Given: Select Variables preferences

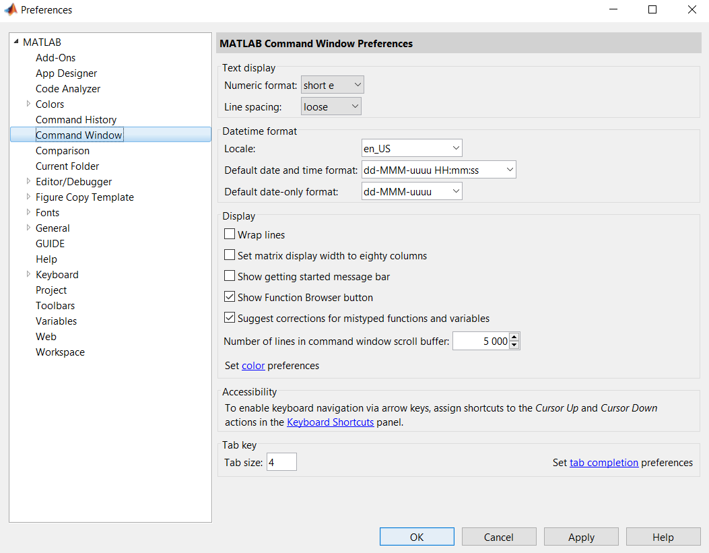Looking at the screenshot, I should pos(56,321).
